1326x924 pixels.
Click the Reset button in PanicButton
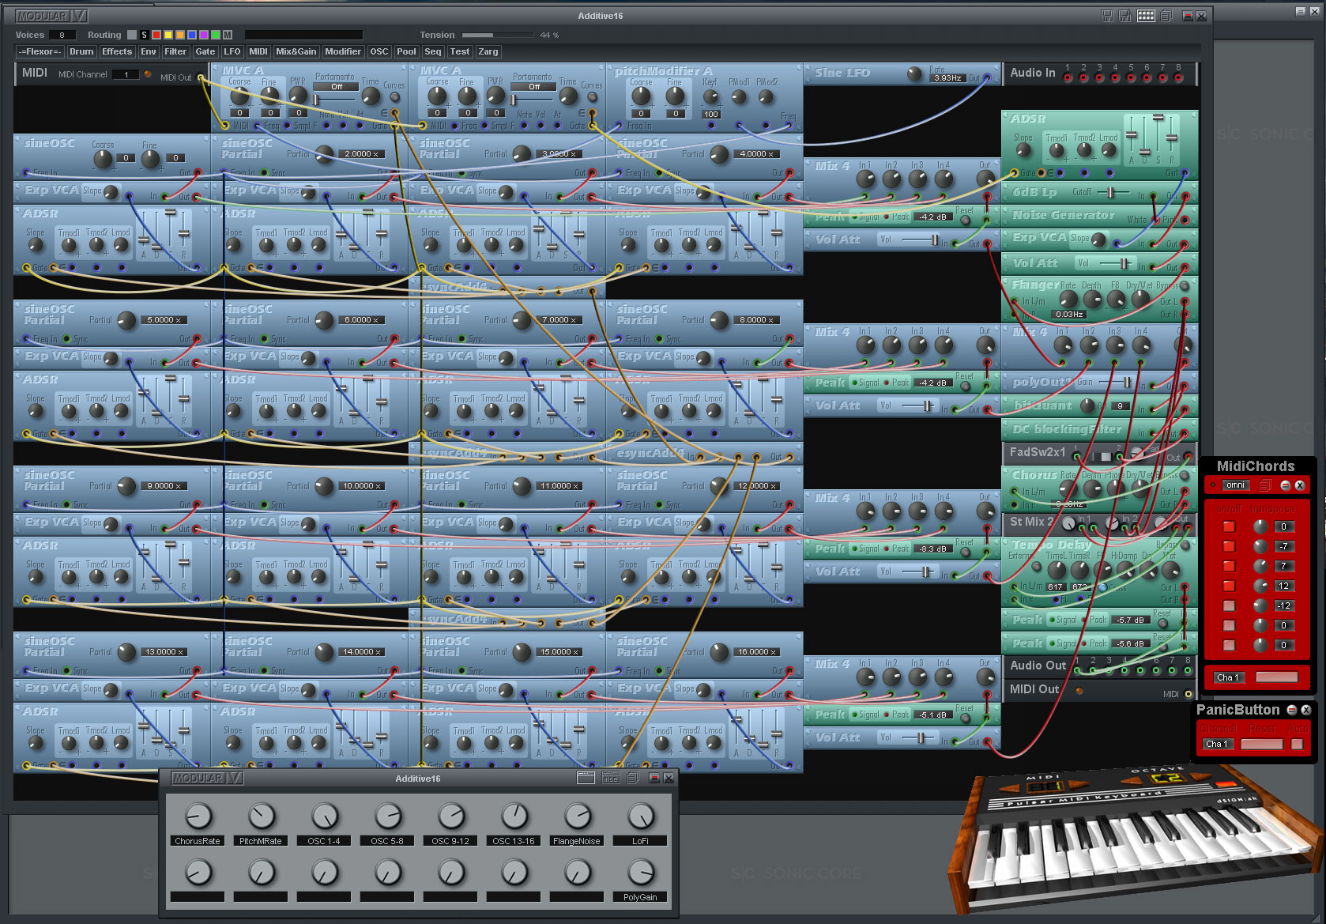tap(1262, 744)
